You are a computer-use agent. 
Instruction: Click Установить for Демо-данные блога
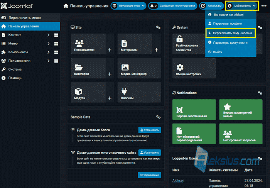[x=150, y=130]
